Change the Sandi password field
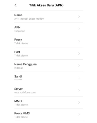The image size is (97, 123). (x=48, y=78)
